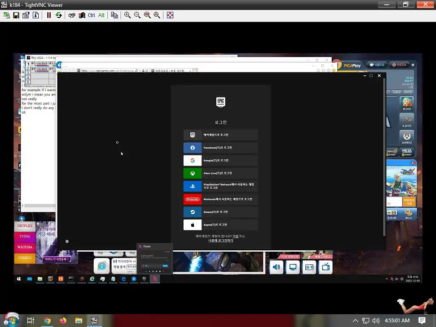Image resolution: width=436 pixels, height=327 pixels.
Task: Open Task View on local taskbar
Action: pos(31,321)
